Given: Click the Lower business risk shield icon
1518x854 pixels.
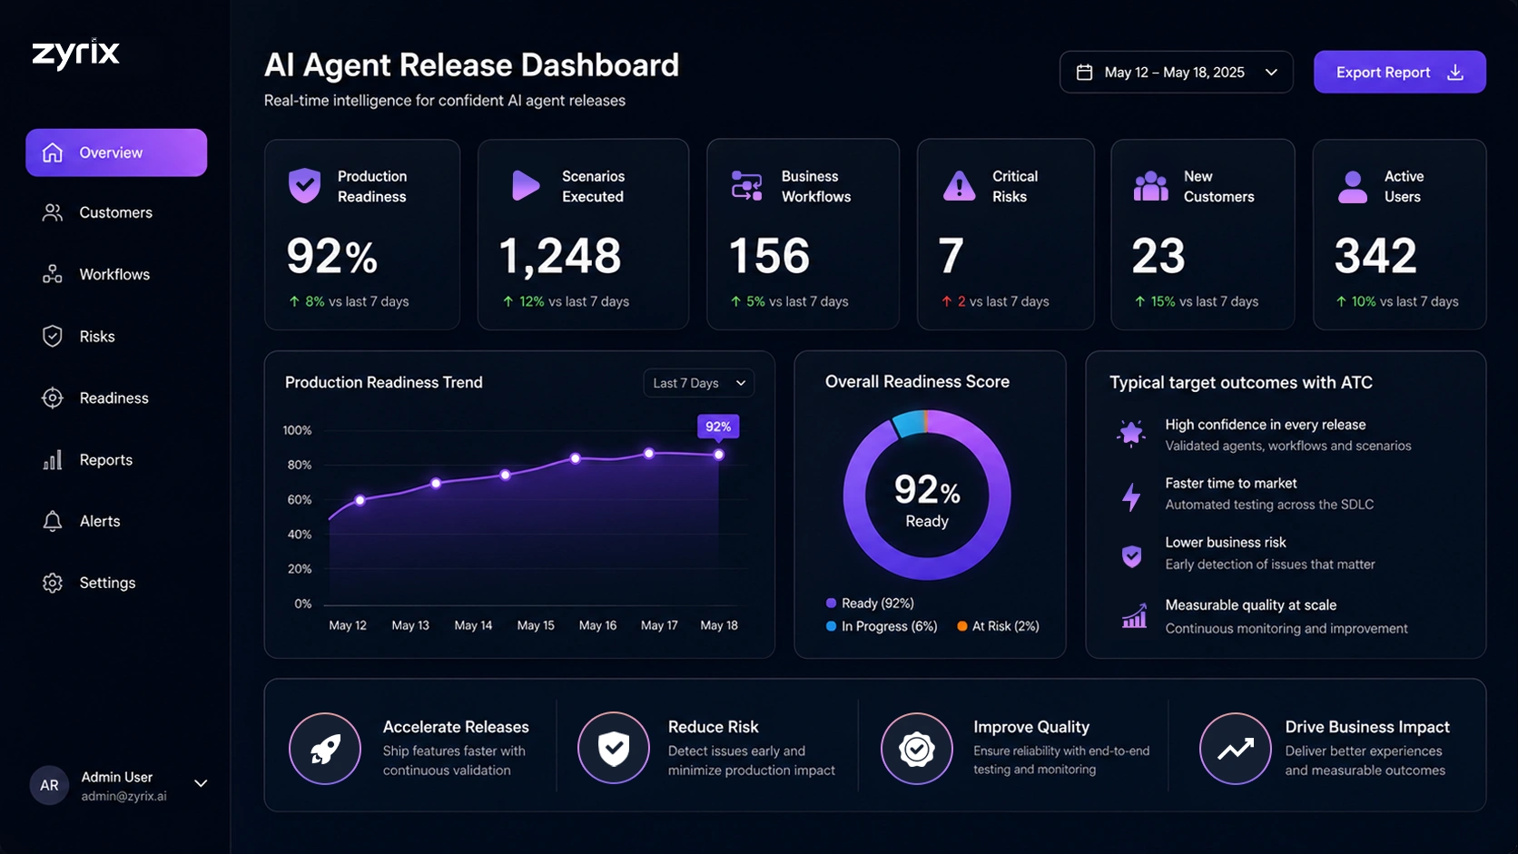Looking at the screenshot, I should 1132,556.
